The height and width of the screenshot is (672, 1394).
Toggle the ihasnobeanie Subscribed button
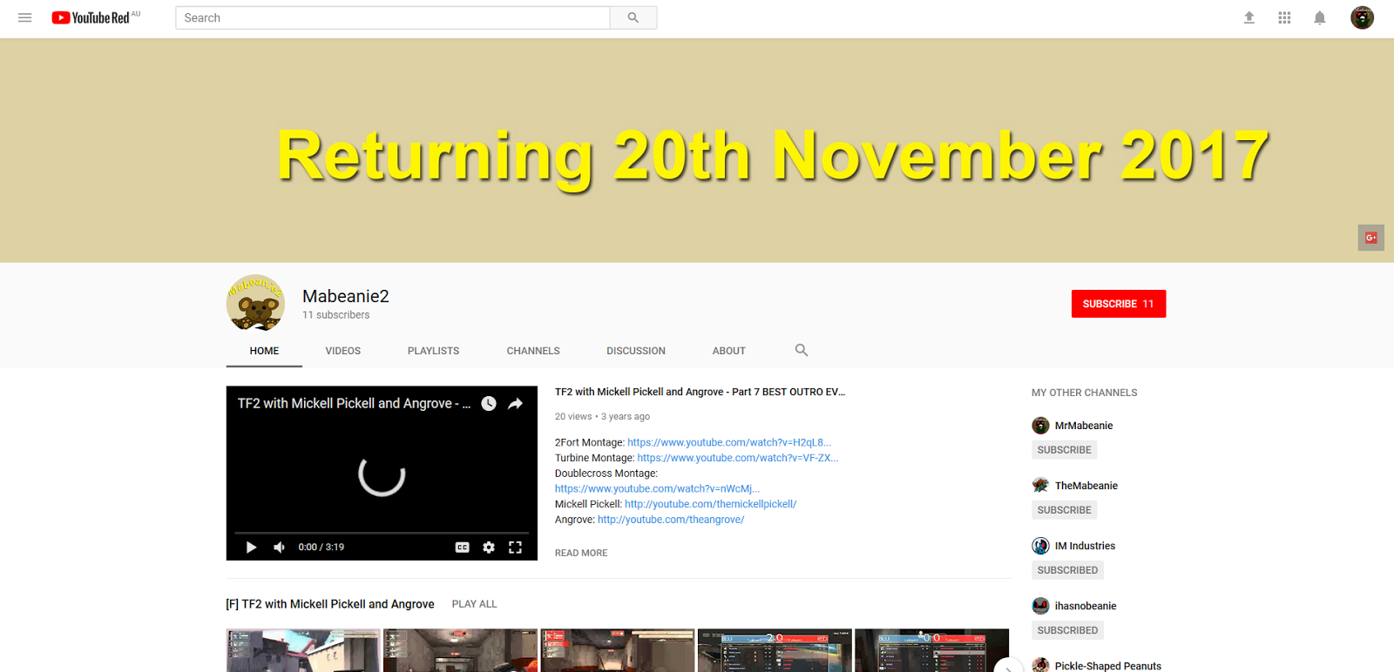tap(1067, 630)
